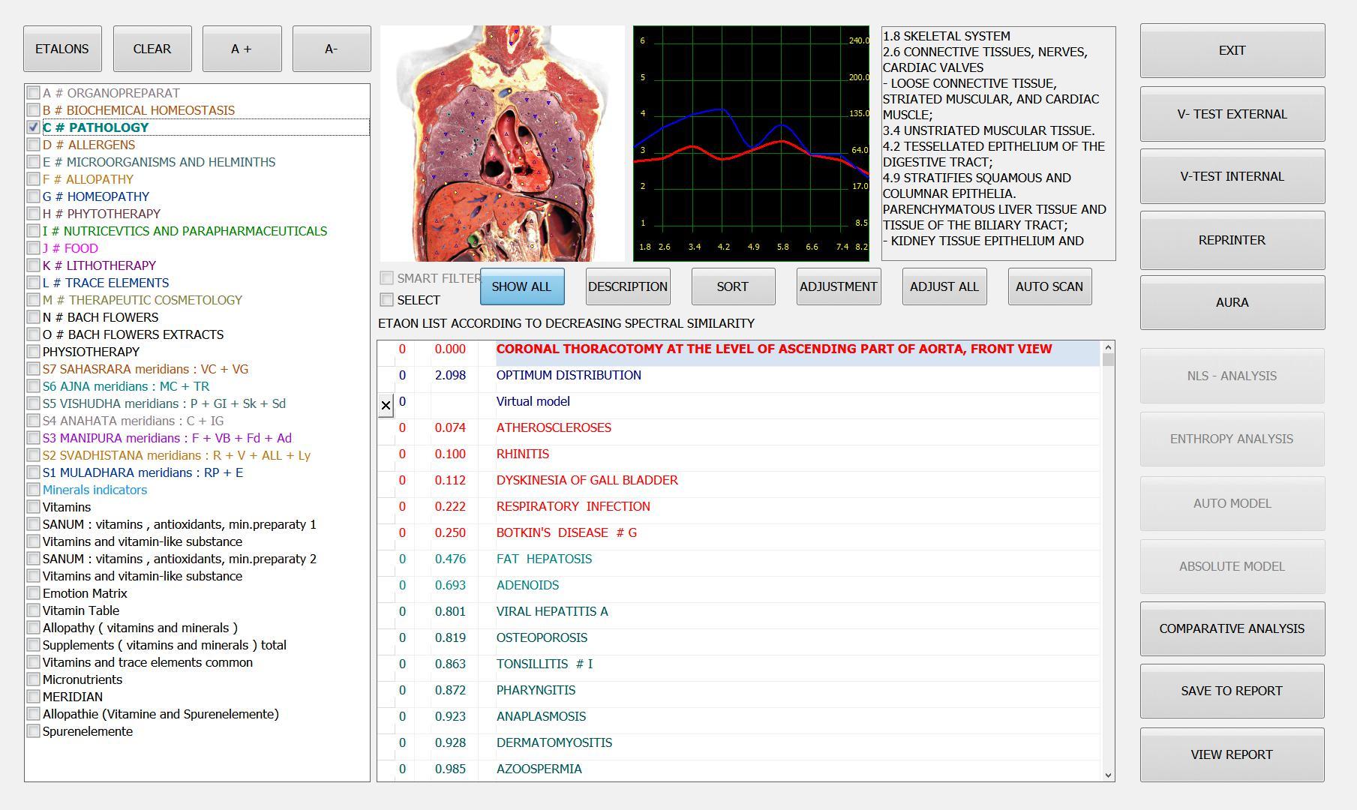Click the thoracic anatomy image
This screenshot has height=810, width=1357.
click(x=503, y=143)
